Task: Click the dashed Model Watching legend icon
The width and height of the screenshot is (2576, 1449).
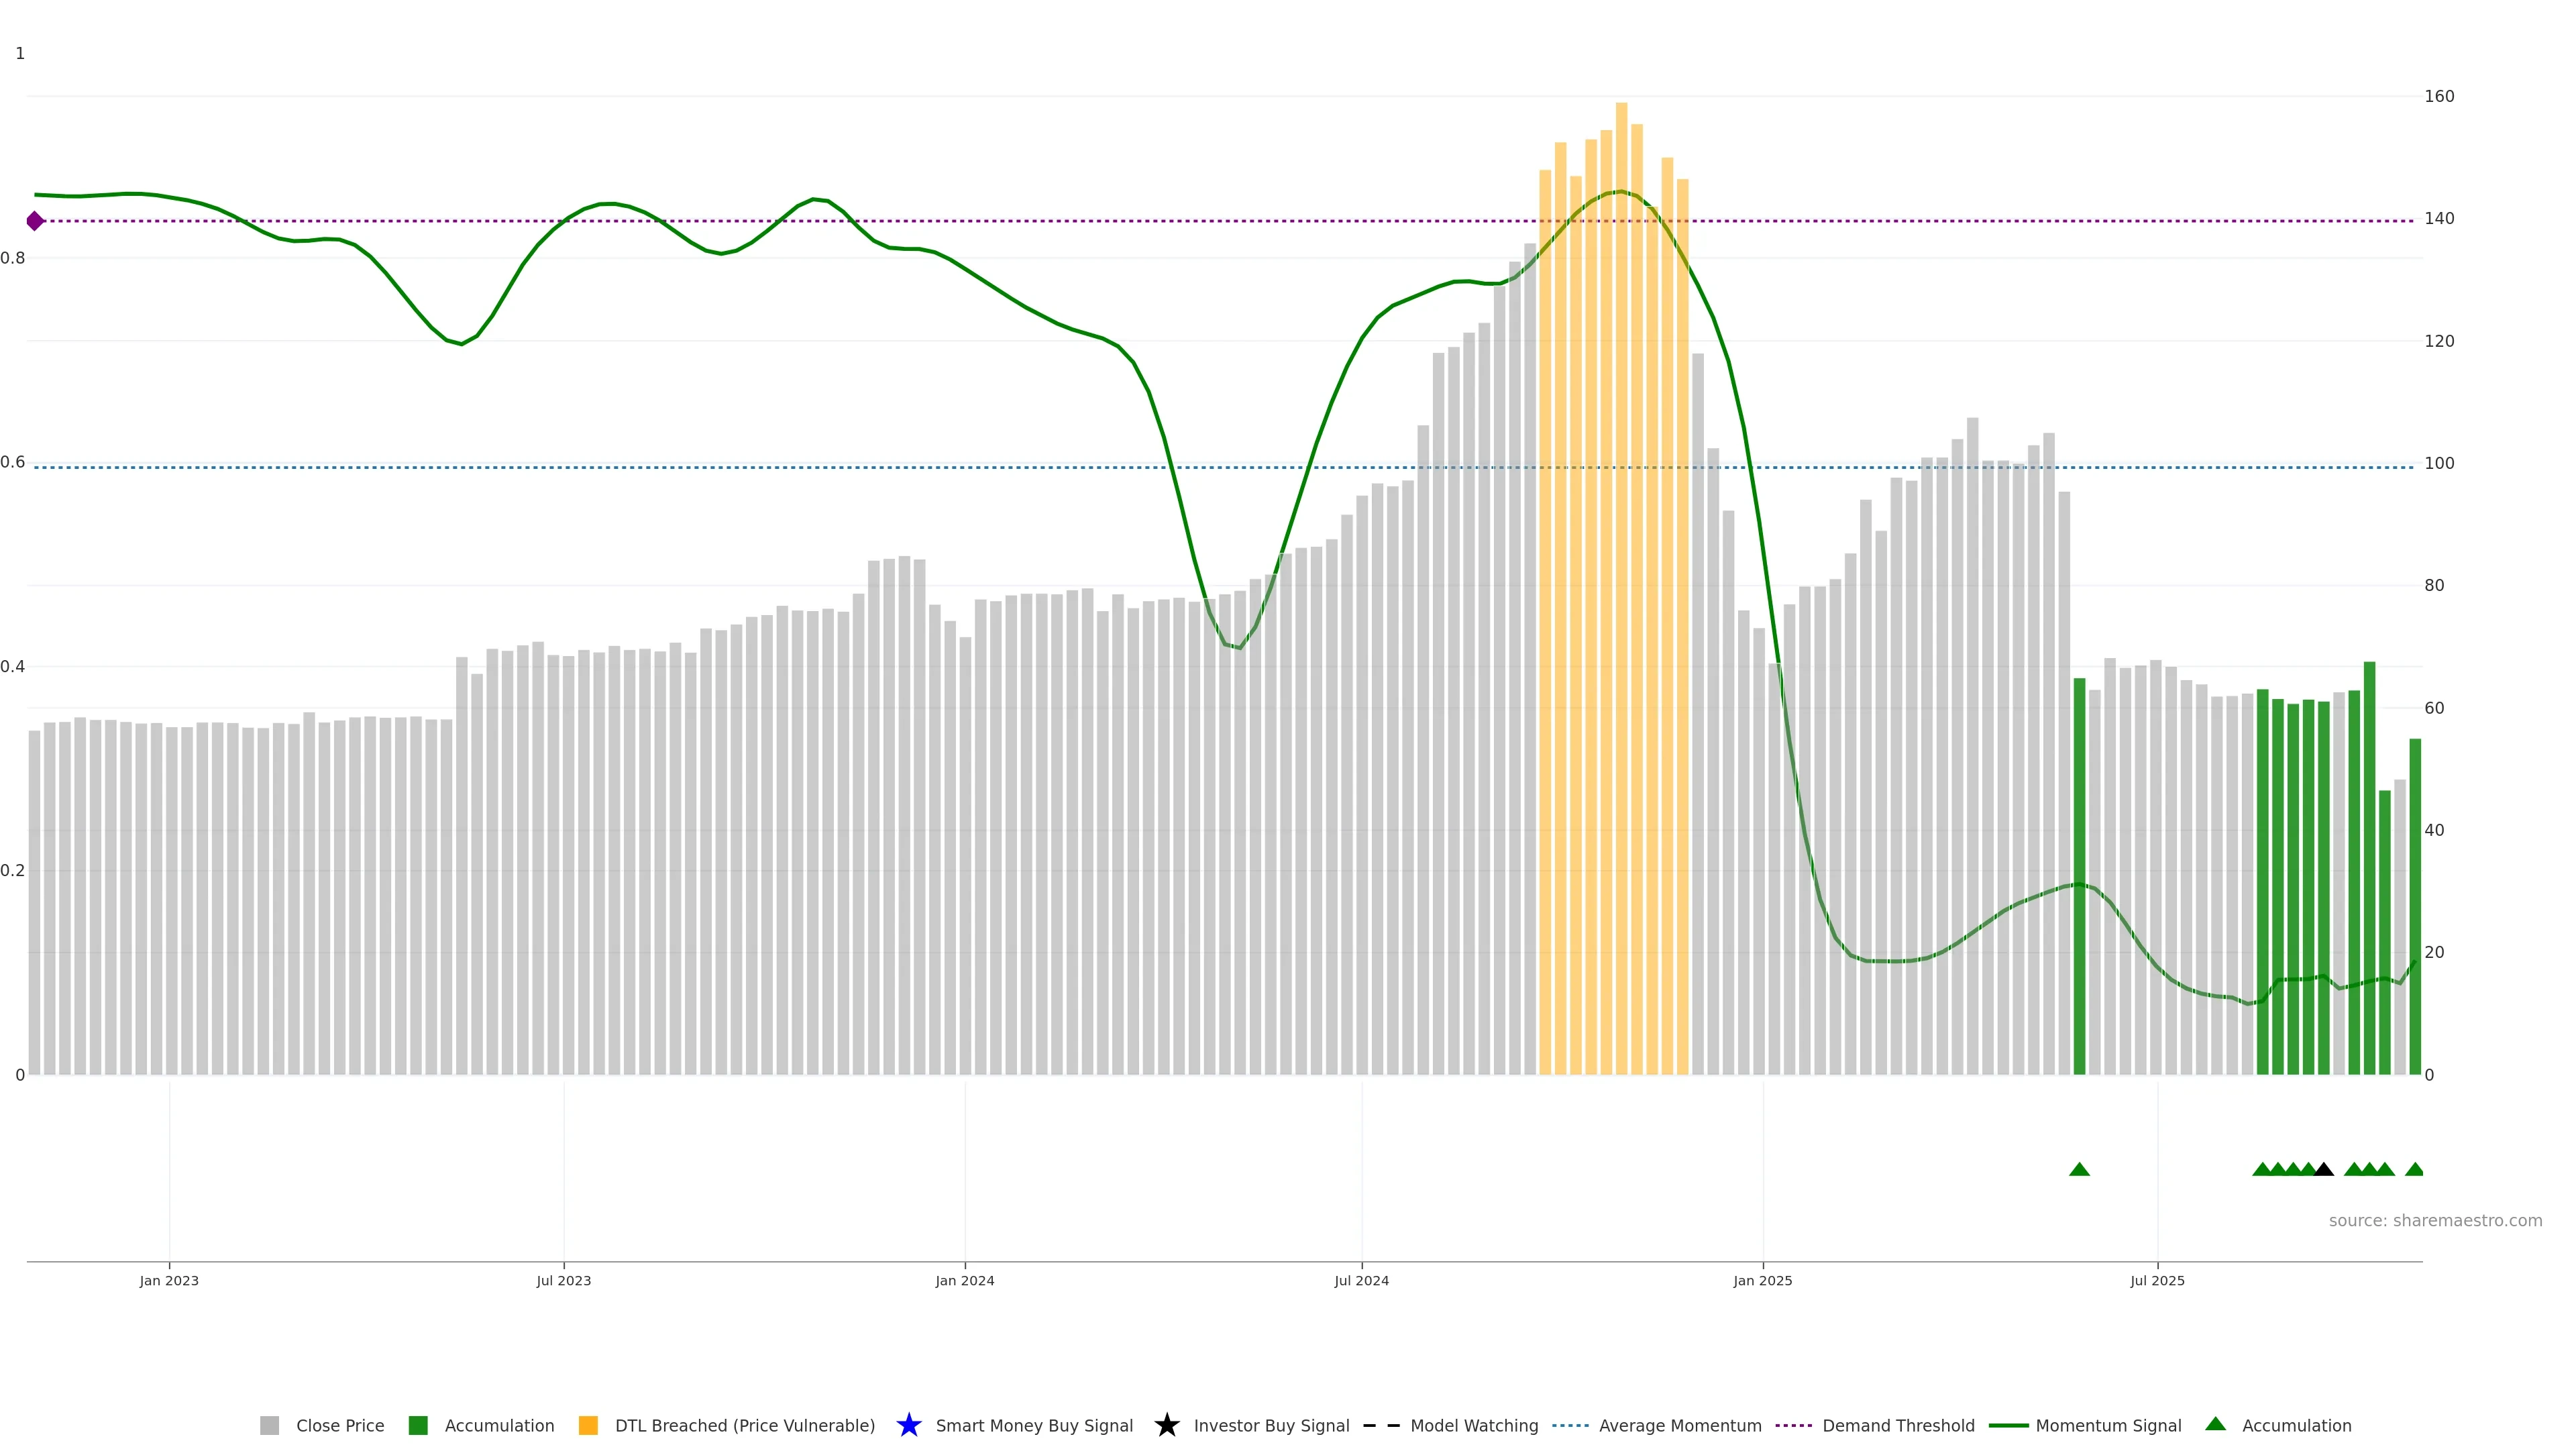Action: tap(1381, 1425)
